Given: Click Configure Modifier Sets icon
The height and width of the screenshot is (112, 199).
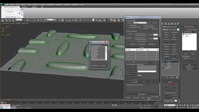Looking at the screenshot, I should 177,77.
